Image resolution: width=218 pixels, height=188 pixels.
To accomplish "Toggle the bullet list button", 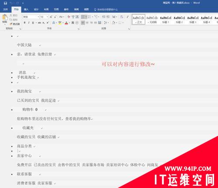I will click(x=83, y=17).
